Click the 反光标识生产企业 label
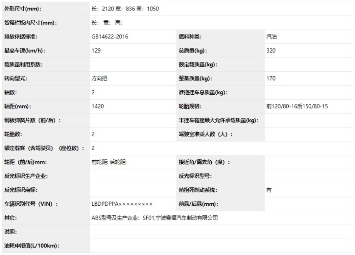The image size is (355, 255). click(26, 176)
